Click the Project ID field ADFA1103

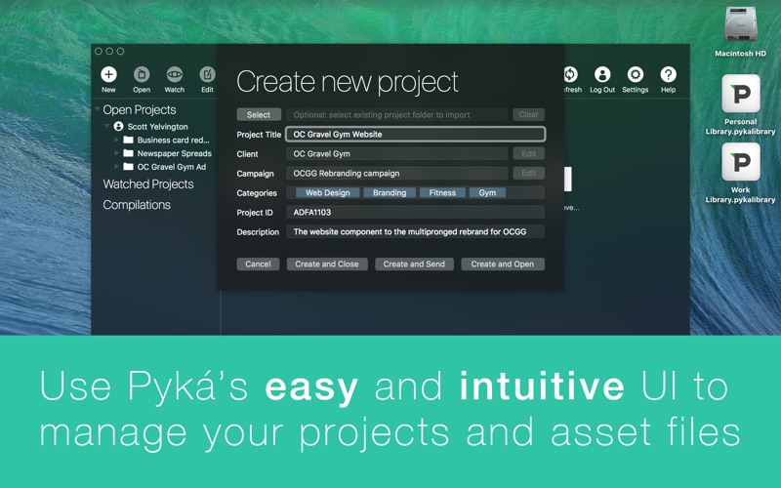(416, 212)
